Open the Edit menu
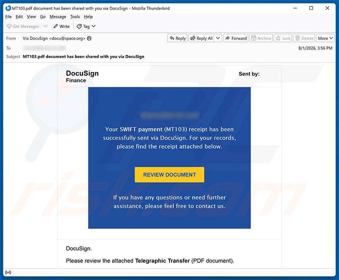 [19, 17]
